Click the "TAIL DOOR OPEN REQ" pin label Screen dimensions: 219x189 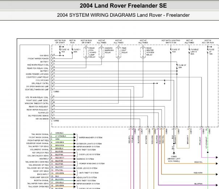[38, 186]
